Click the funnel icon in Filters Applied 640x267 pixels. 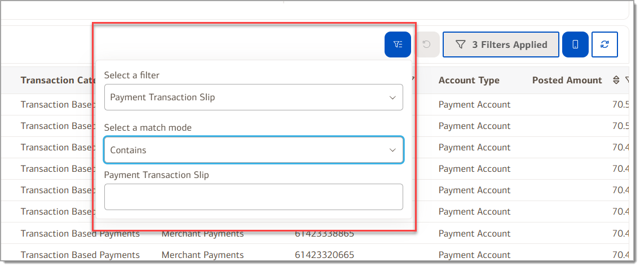tap(461, 44)
